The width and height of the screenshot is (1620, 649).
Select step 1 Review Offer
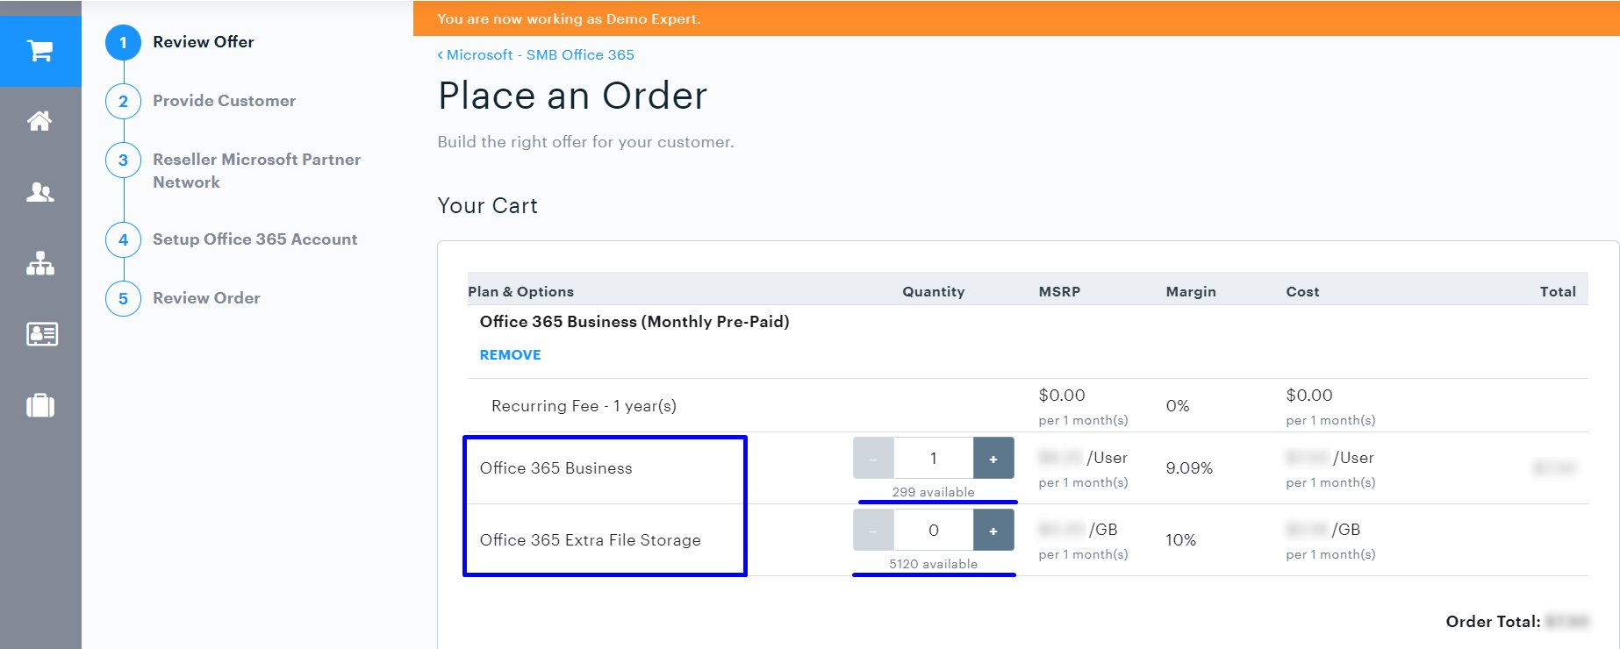pos(180,42)
